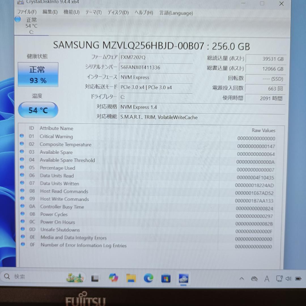
Task: Open the 言語(Language) menu
Action: pyautogui.click(x=176, y=13)
